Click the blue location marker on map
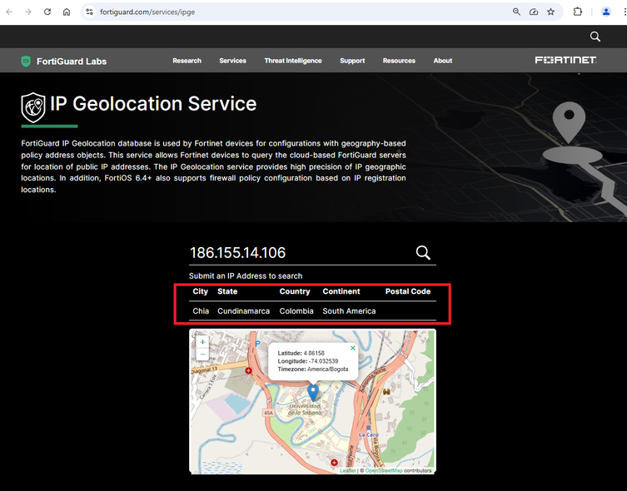 coord(313,392)
